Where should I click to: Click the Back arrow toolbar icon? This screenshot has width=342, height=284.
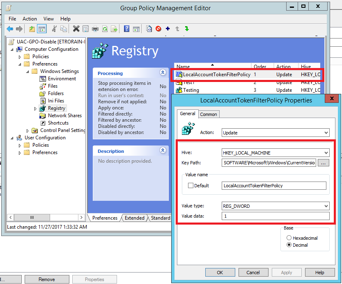point(10,29)
